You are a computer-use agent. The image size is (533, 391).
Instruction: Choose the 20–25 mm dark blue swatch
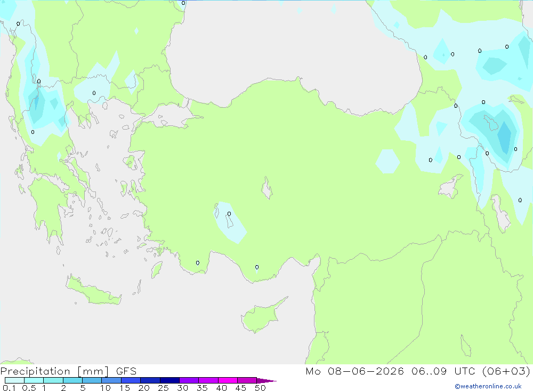click(x=150, y=380)
